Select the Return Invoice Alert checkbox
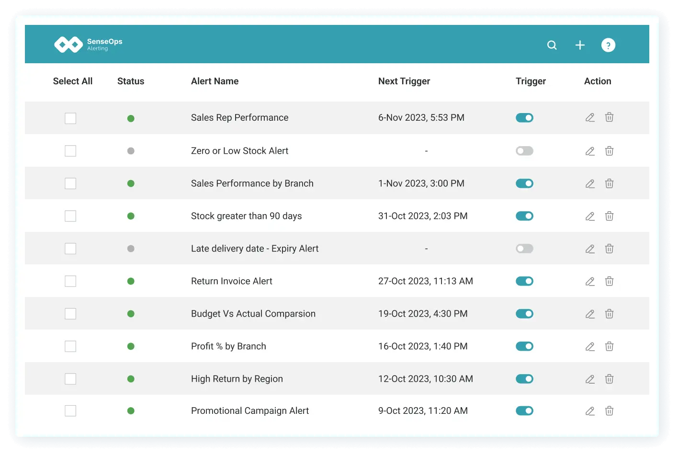The image size is (678, 456). point(70,281)
